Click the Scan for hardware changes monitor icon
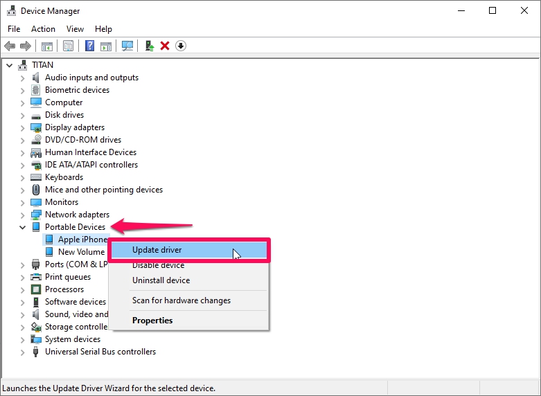This screenshot has height=396, width=541. [127, 46]
